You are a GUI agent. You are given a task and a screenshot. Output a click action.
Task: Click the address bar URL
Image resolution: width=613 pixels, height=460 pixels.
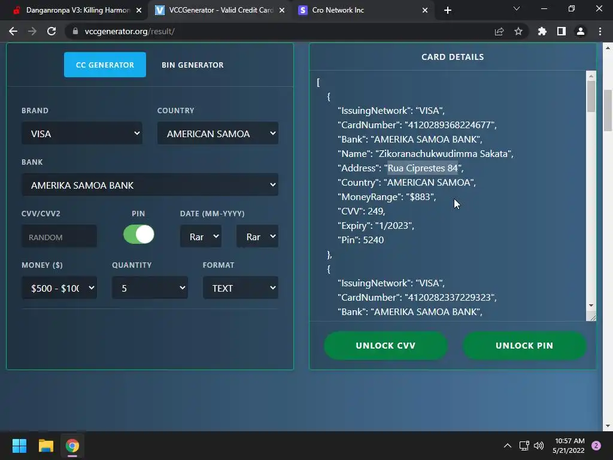(130, 31)
